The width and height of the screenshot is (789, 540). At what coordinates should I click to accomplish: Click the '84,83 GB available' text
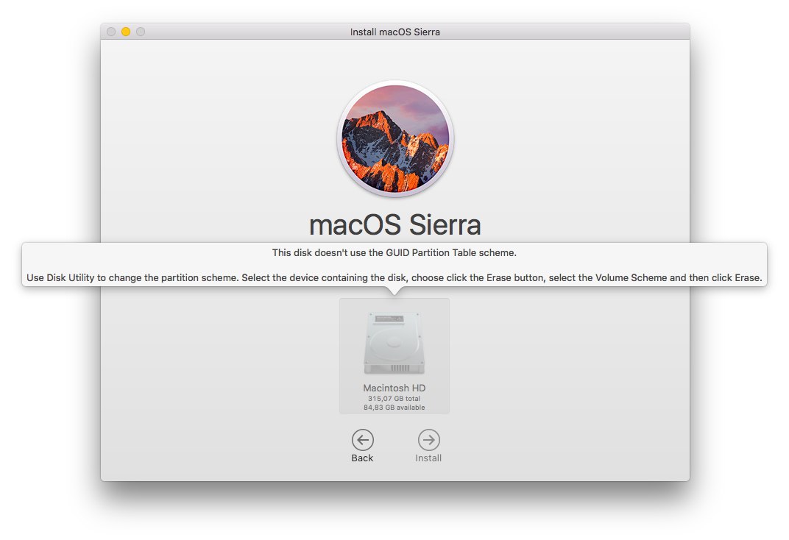(x=394, y=408)
